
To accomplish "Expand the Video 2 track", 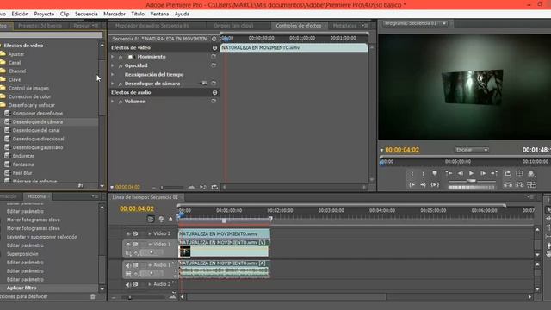I will (150, 233).
